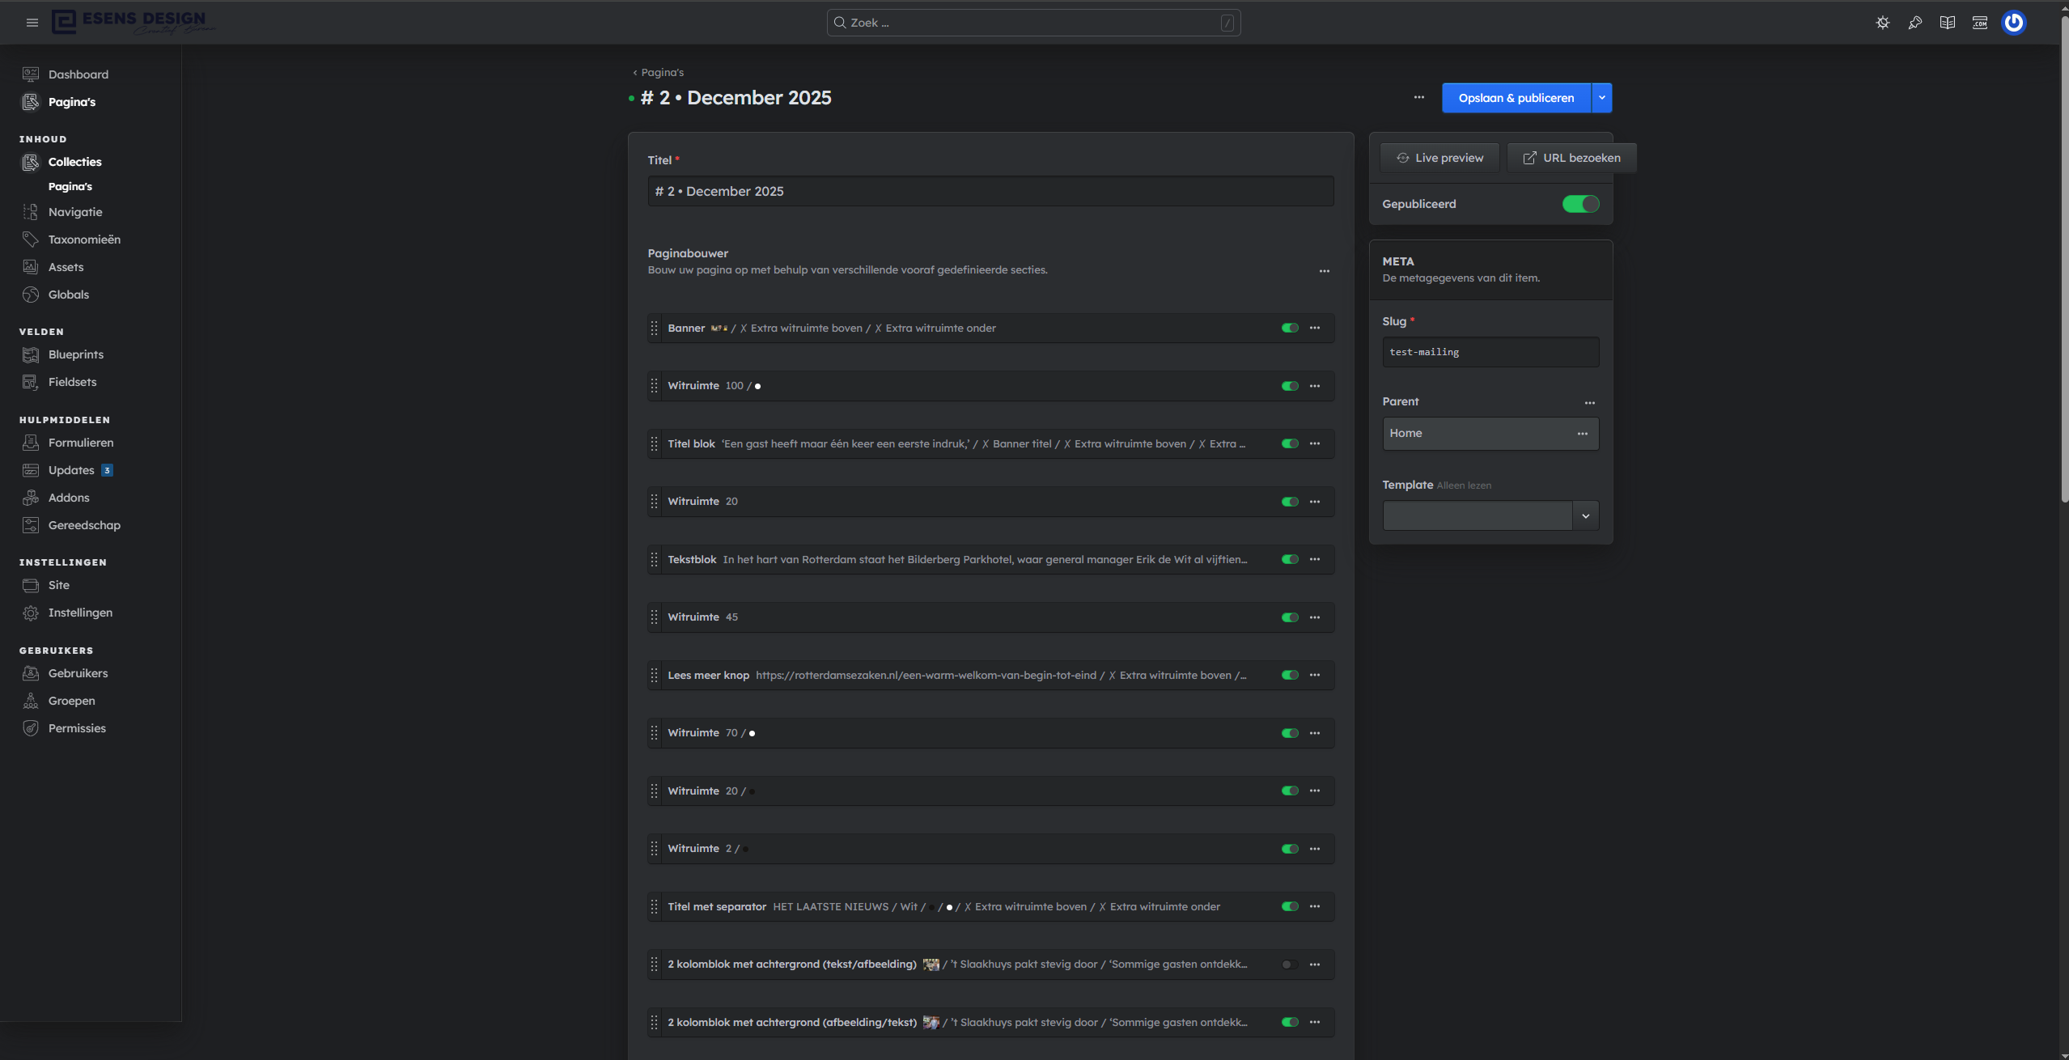Toggle the hamburger menu icon
Viewport: 2069px width, 1060px height.
point(32,23)
